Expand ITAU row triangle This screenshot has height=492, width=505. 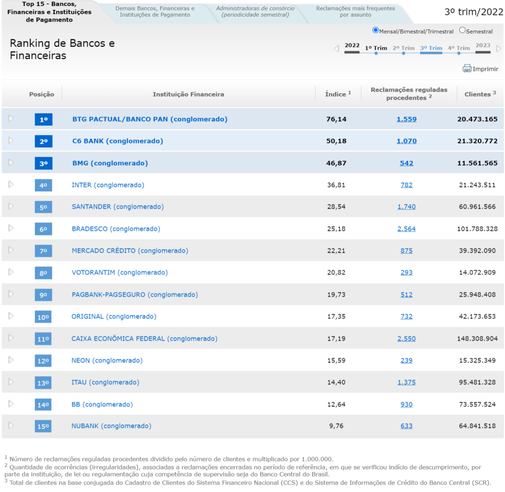coord(11,382)
